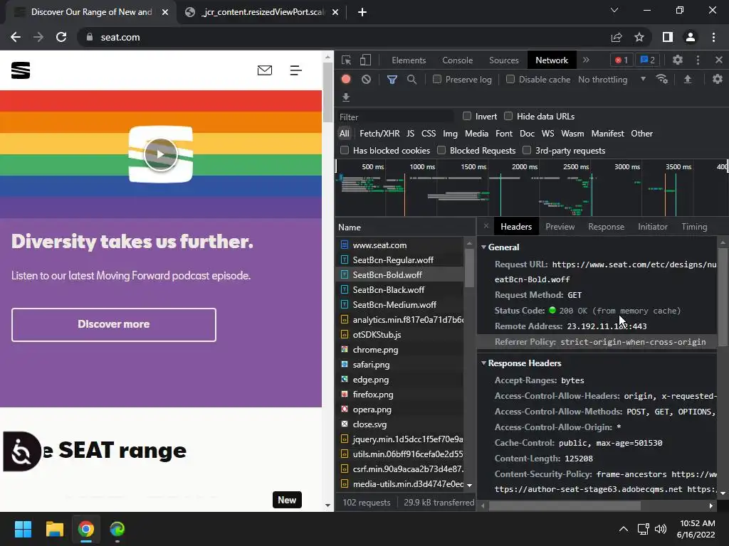Enable Preserve log checkbox
The width and height of the screenshot is (729, 546).
pos(437,80)
